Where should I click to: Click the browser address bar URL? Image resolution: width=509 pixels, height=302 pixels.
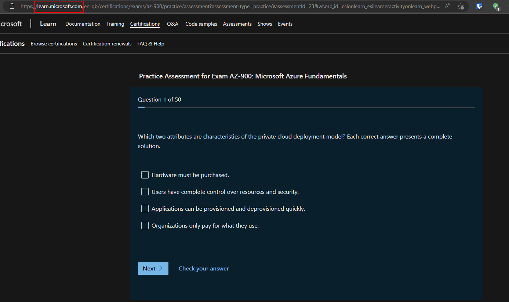coord(230,6)
